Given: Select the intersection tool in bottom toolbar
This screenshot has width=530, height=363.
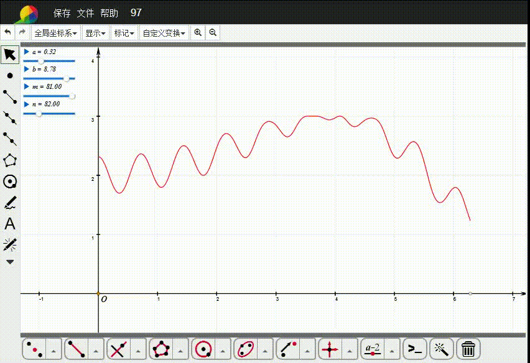Looking at the screenshot, I should pos(119,349).
